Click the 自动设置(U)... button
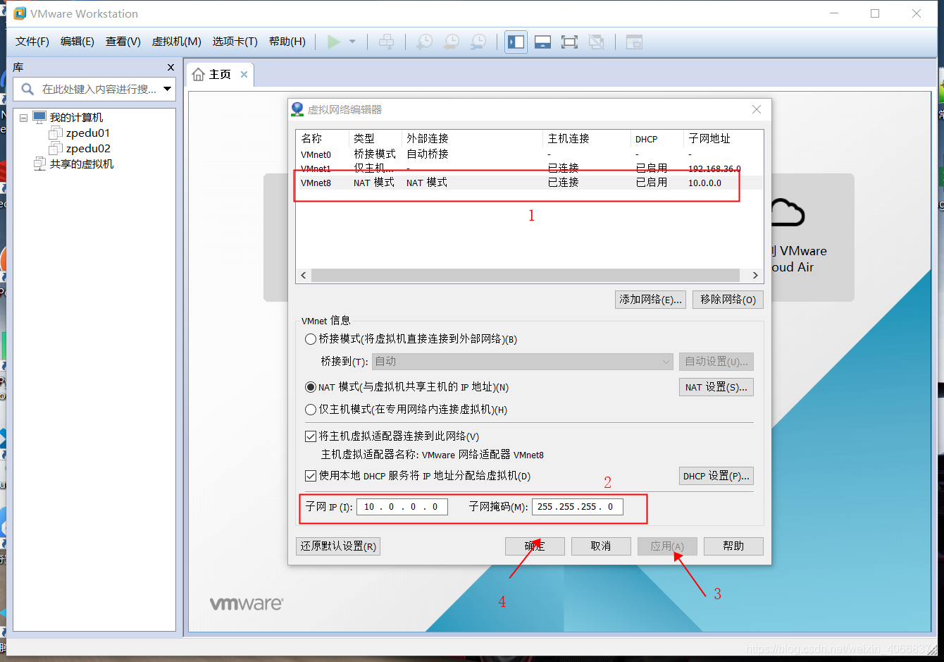The width and height of the screenshot is (944, 662). 716,362
